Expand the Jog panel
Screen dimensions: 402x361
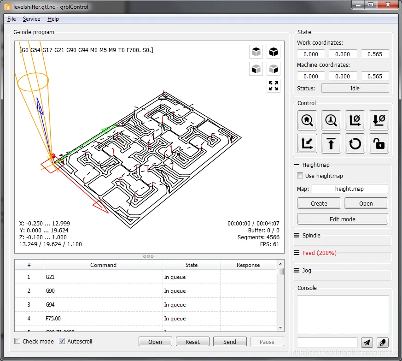[x=307, y=270]
